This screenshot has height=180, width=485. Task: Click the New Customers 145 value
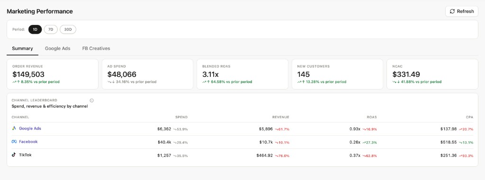click(x=304, y=74)
